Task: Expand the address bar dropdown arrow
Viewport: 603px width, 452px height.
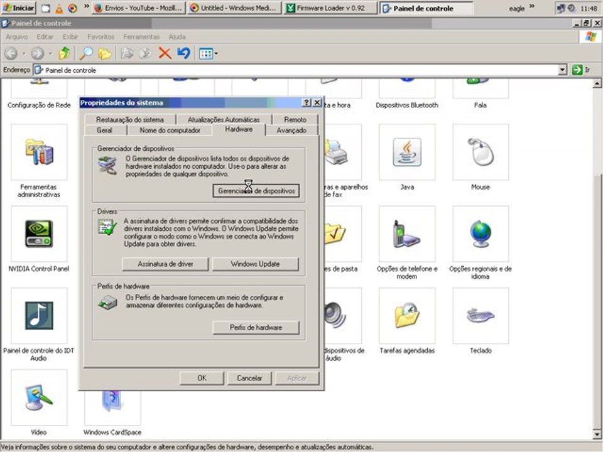Action: pyautogui.click(x=562, y=70)
